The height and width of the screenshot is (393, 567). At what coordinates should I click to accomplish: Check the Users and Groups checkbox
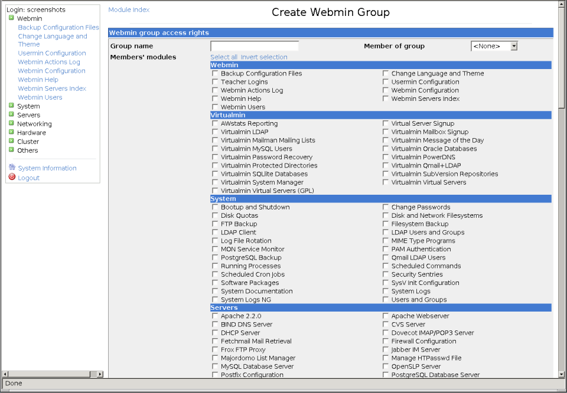(x=386, y=299)
